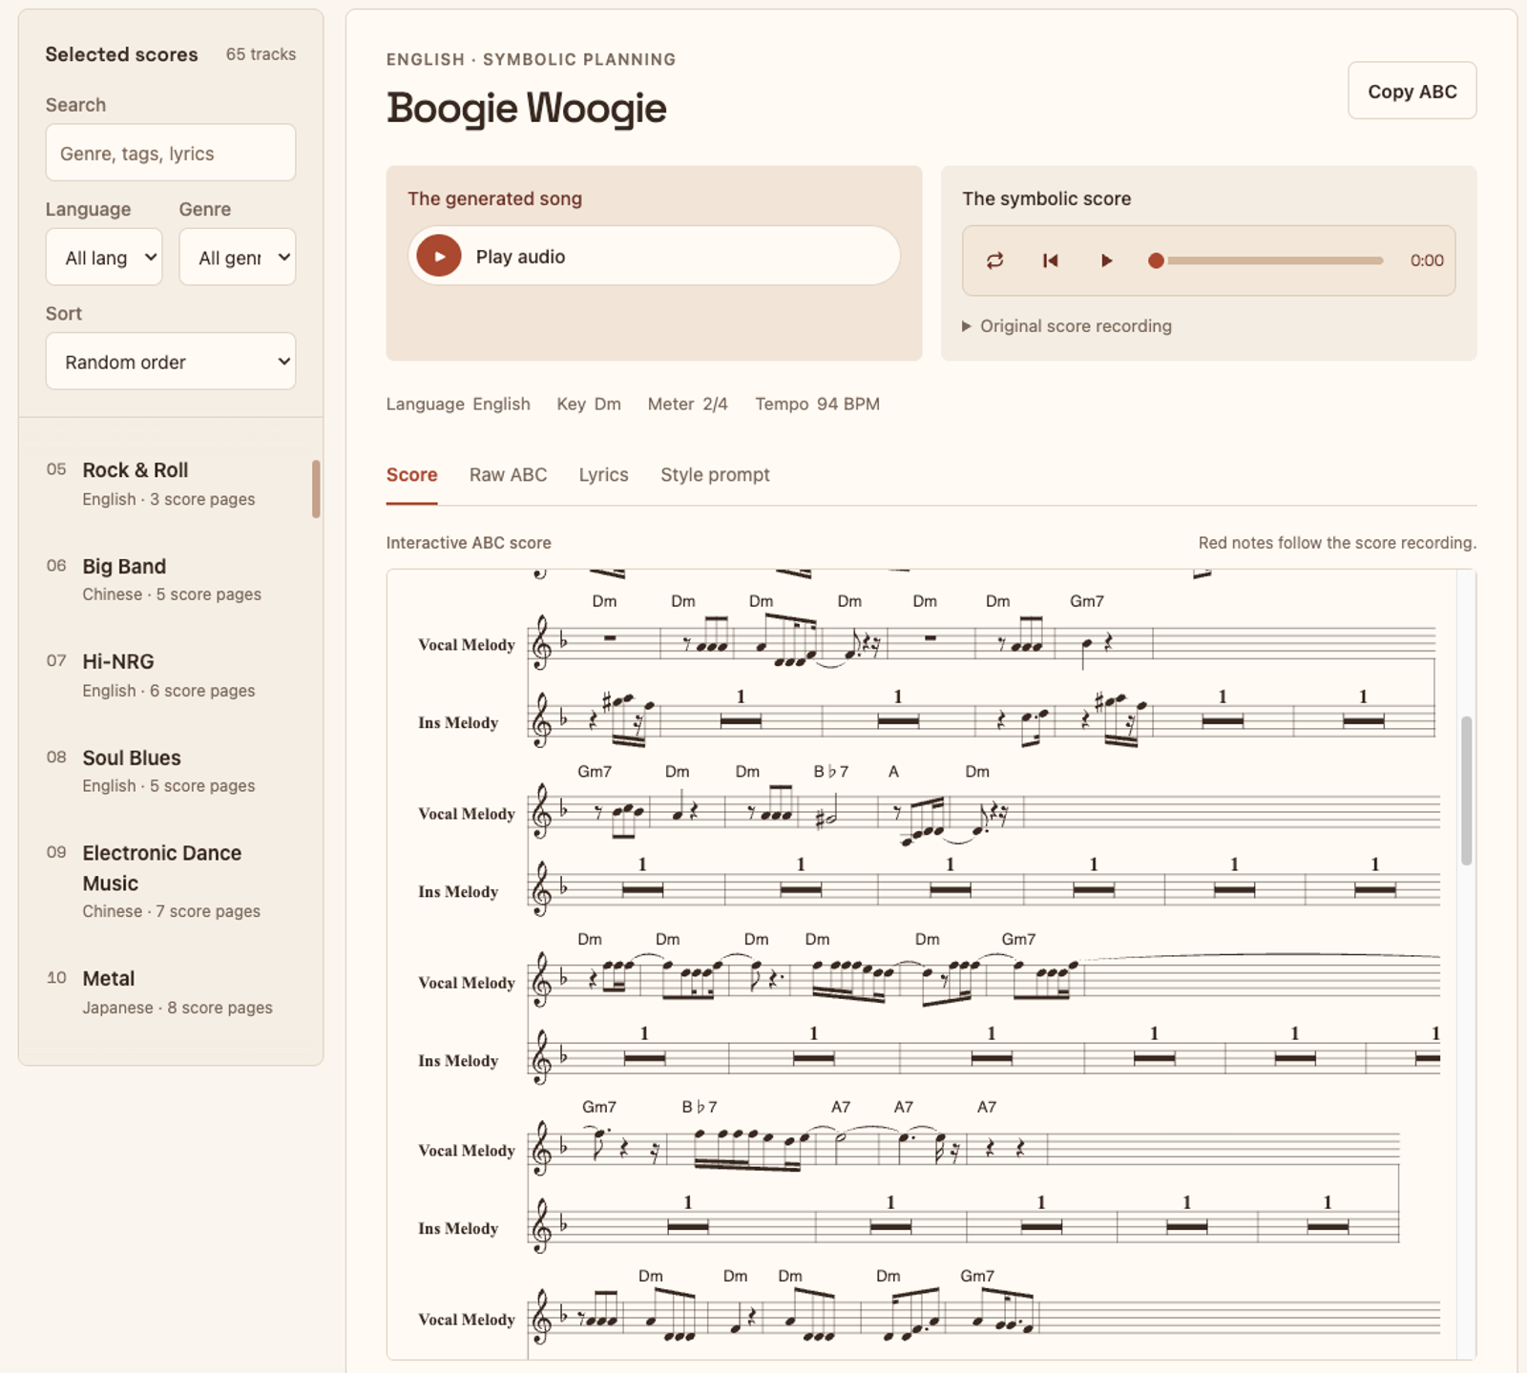1527x1373 pixels.
Task: Switch to the Raw ABC tab
Action: 508,474
